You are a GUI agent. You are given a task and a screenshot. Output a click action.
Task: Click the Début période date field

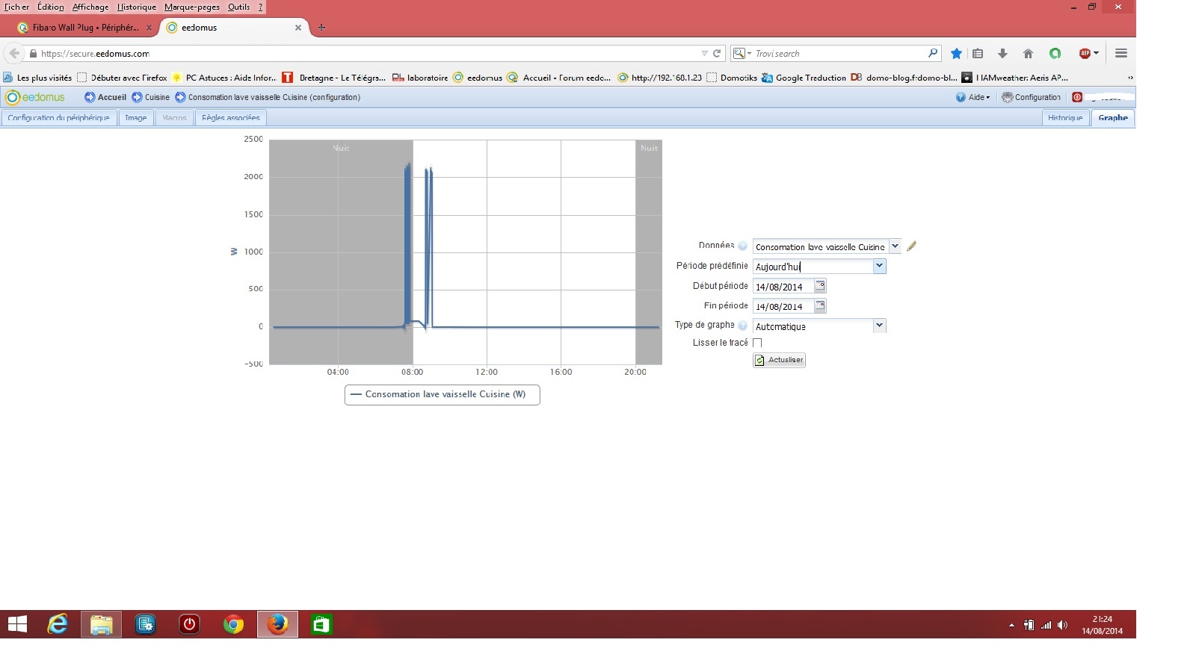[782, 287]
